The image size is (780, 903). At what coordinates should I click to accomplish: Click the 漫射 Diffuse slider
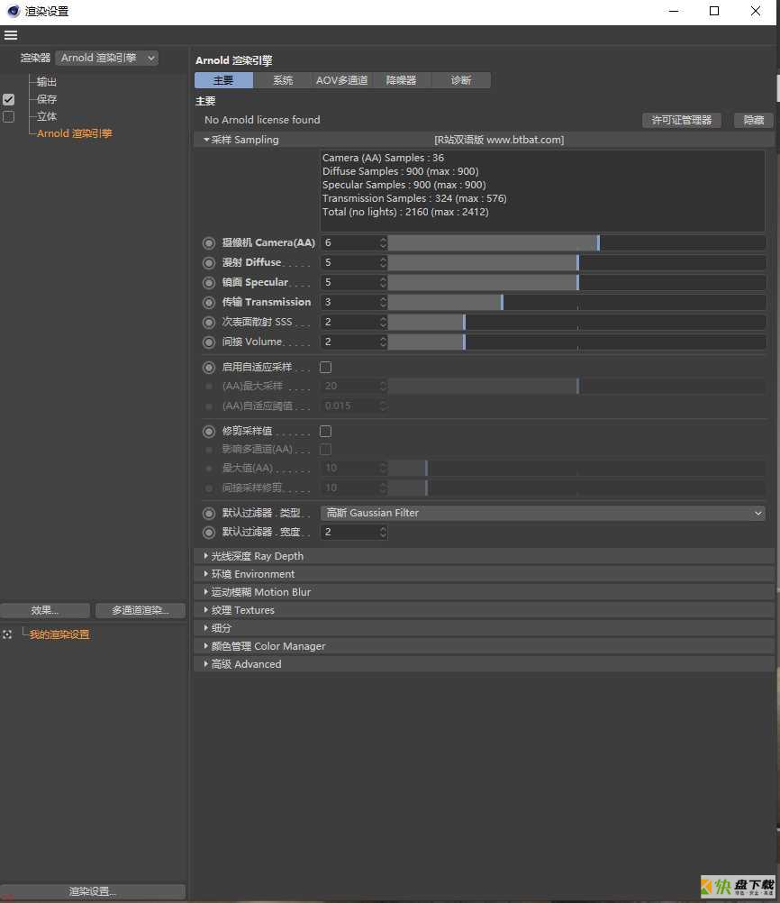[x=576, y=262]
